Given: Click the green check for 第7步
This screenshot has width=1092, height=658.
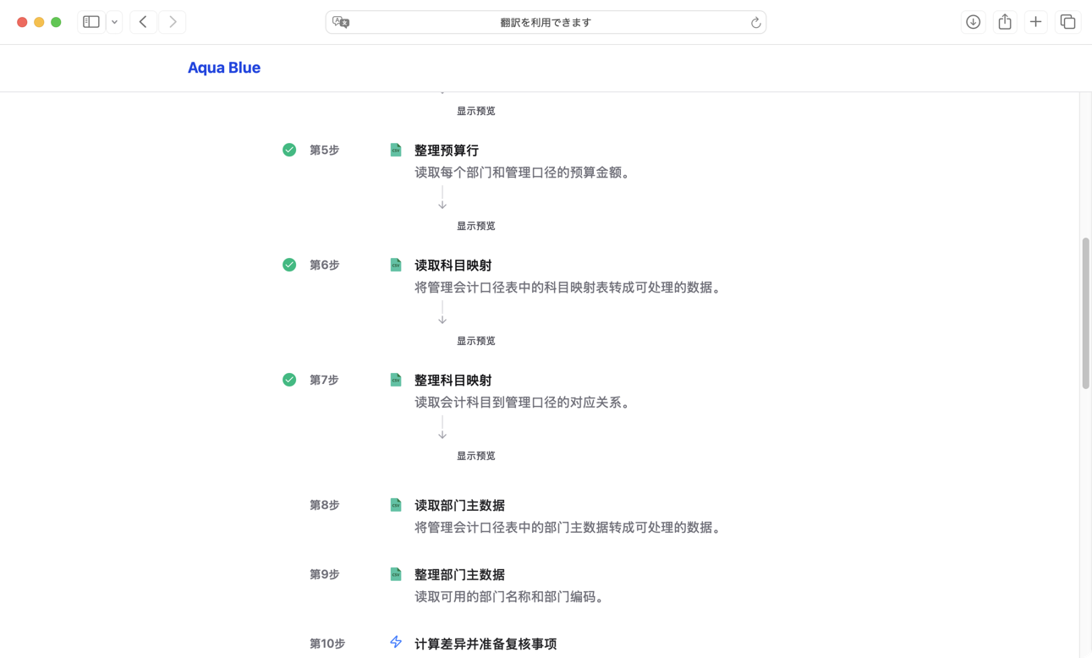Looking at the screenshot, I should click(x=289, y=380).
